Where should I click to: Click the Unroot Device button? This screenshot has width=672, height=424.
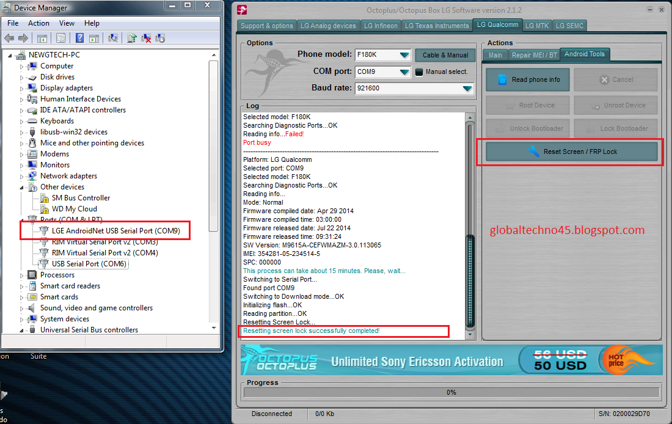click(615, 106)
